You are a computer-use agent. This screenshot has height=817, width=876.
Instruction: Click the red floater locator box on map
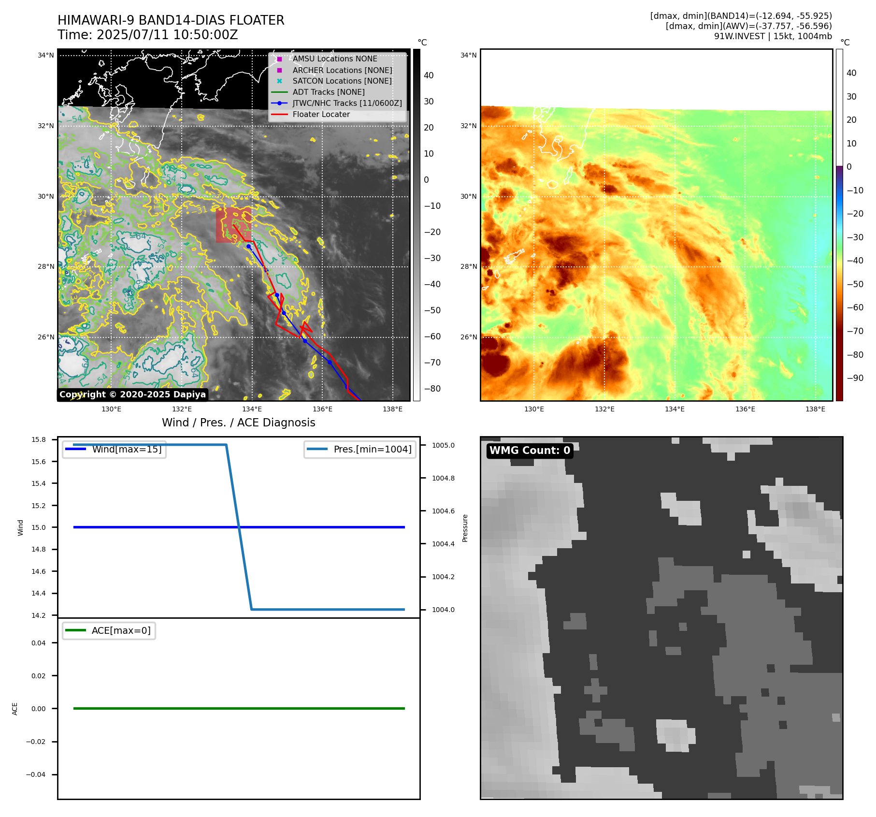coord(234,225)
